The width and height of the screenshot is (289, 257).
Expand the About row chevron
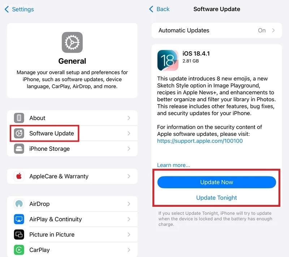click(x=129, y=118)
